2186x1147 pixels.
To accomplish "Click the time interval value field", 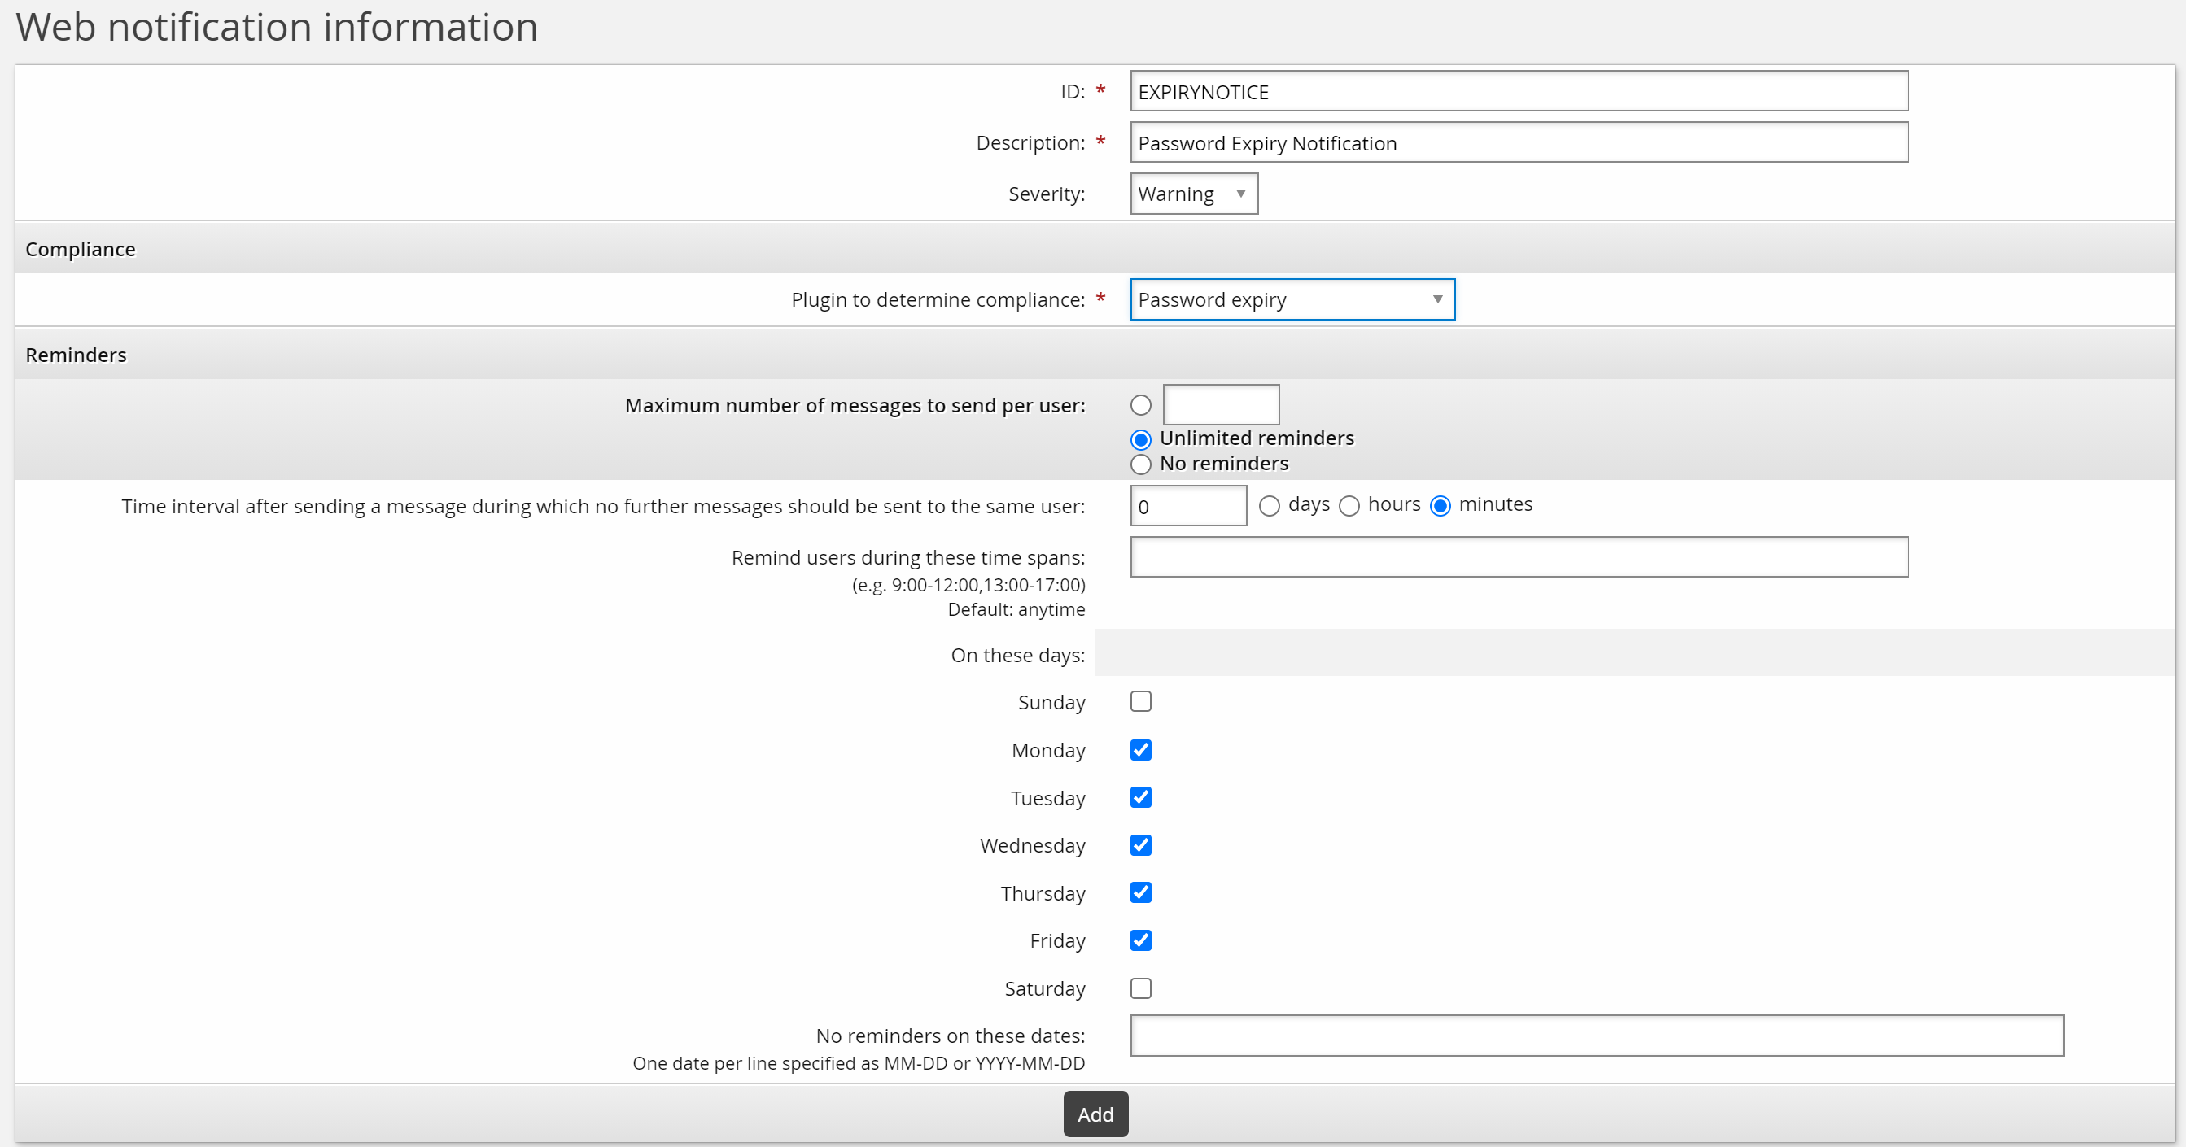I will pos(1187,507).
